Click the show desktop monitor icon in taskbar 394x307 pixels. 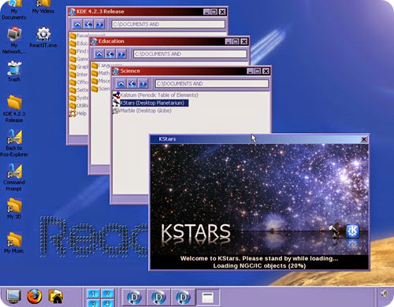pyautogui.click(x=13, y=297)
